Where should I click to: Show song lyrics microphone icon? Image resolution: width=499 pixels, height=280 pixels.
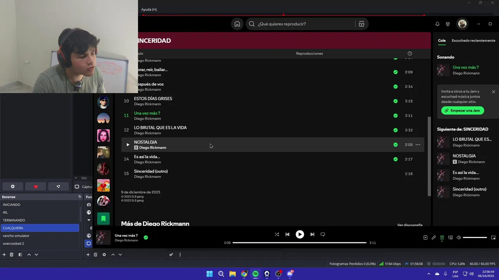coord(434,238)
